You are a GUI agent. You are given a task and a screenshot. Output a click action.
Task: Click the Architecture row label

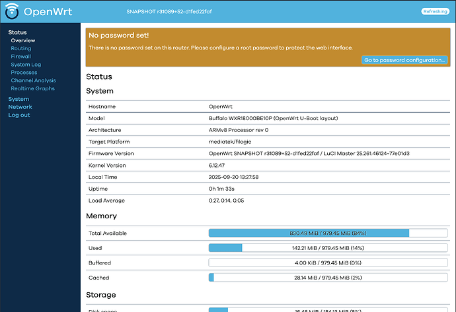point(104,130)
